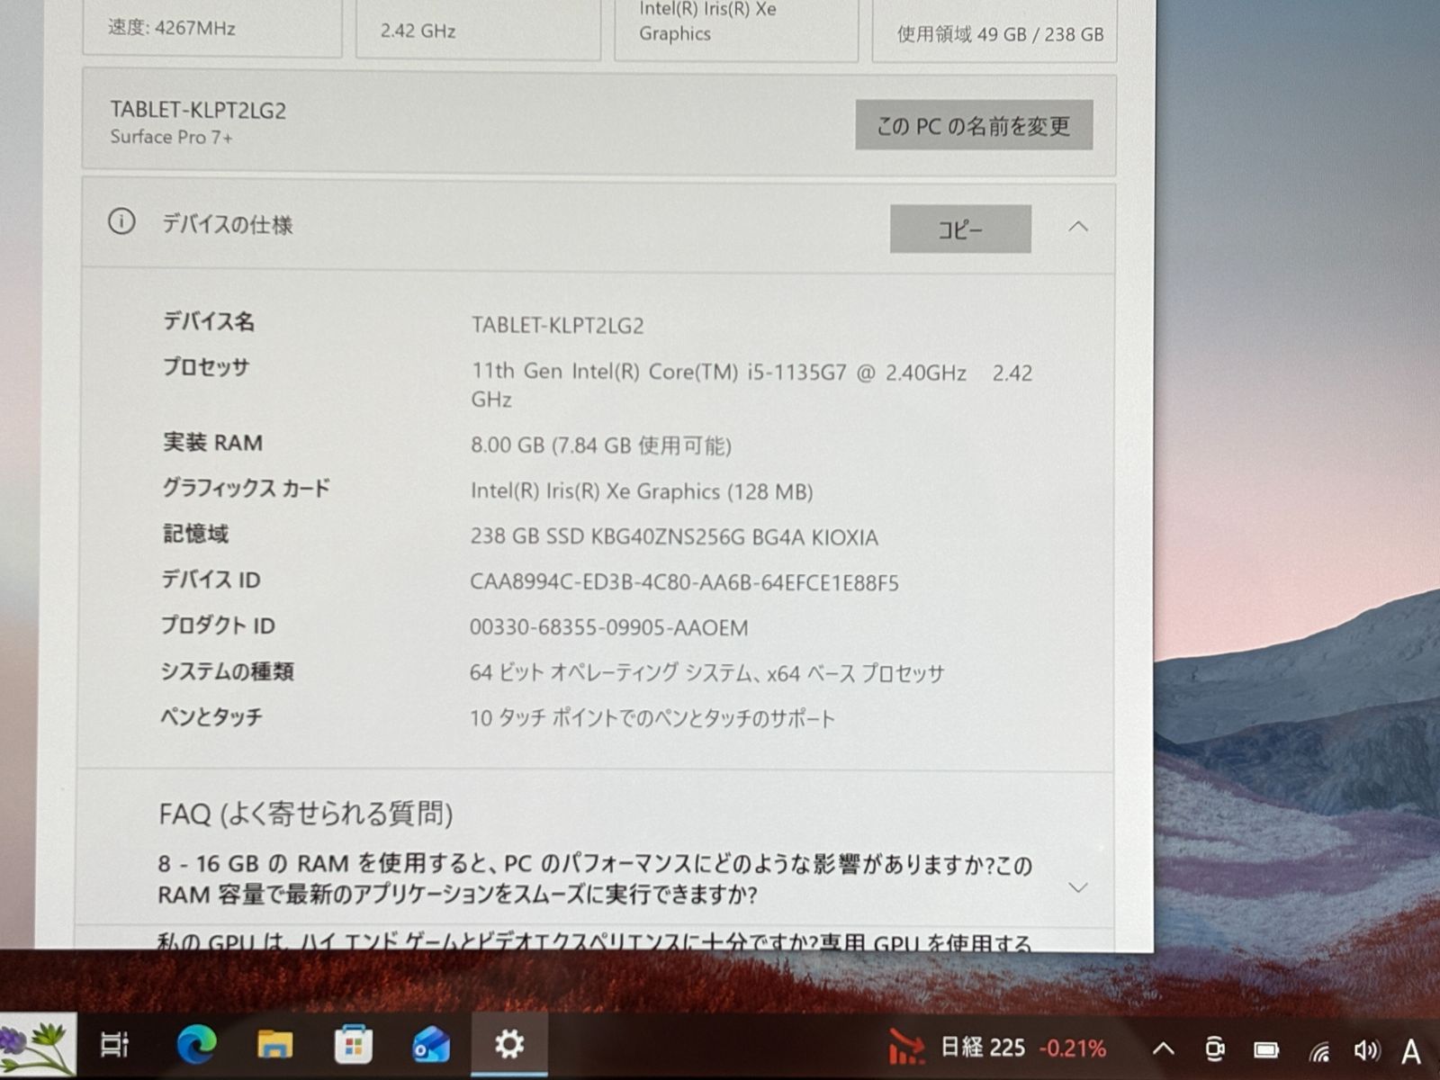Open the 日経 225 stock widget

[997, 1048]
